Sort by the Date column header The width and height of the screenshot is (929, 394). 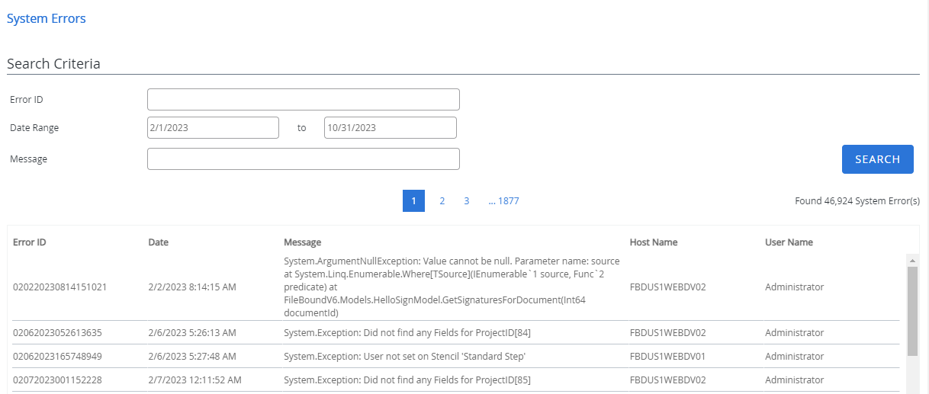[x=158, y=242]
